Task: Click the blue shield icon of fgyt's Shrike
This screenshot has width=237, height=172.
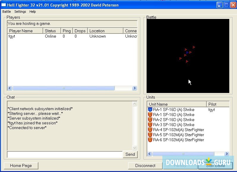Action: tap(150, 110)
